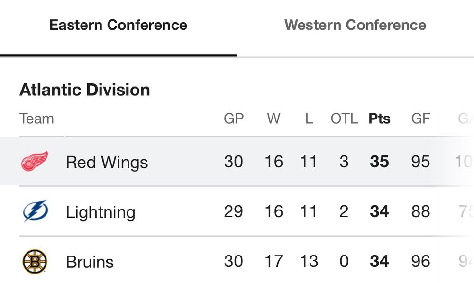The width and height of the screenshot is (474, 283).
Task: Click Lightning games played value 29
Action: click(x=233, y=211)
